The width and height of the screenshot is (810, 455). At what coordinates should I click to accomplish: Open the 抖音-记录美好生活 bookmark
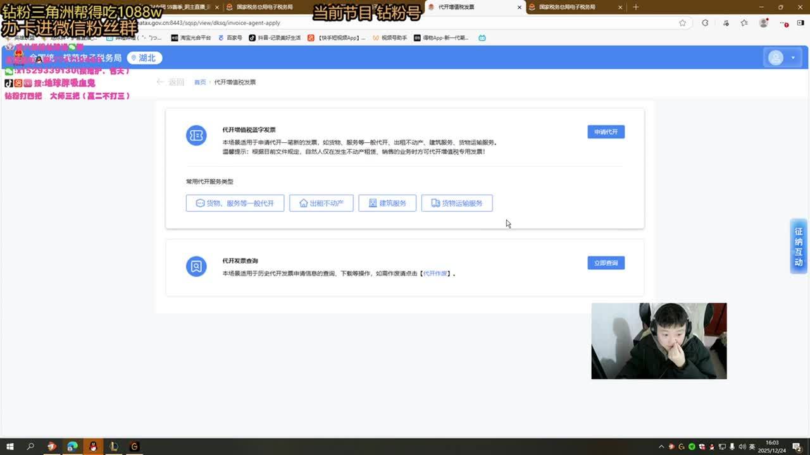click(x=275, y=38)
